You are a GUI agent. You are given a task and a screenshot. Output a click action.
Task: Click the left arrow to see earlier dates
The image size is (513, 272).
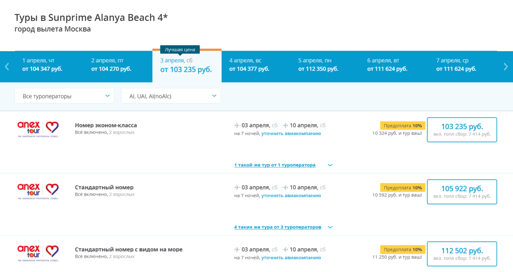pos(6,66)
